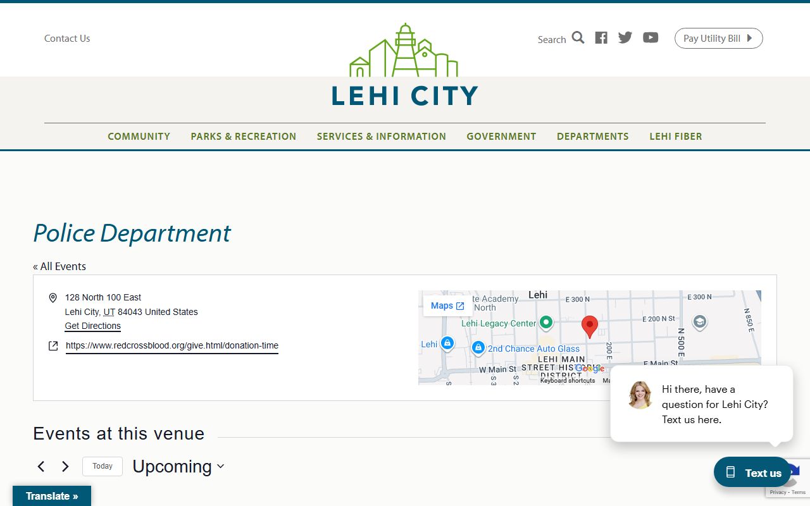Click the Text us button
Image resolution: width=810 pixels, height=506 pixels.
(752, 472)
